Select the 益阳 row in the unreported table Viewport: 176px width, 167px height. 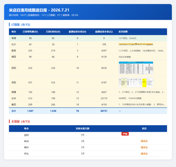click(88, 135)
